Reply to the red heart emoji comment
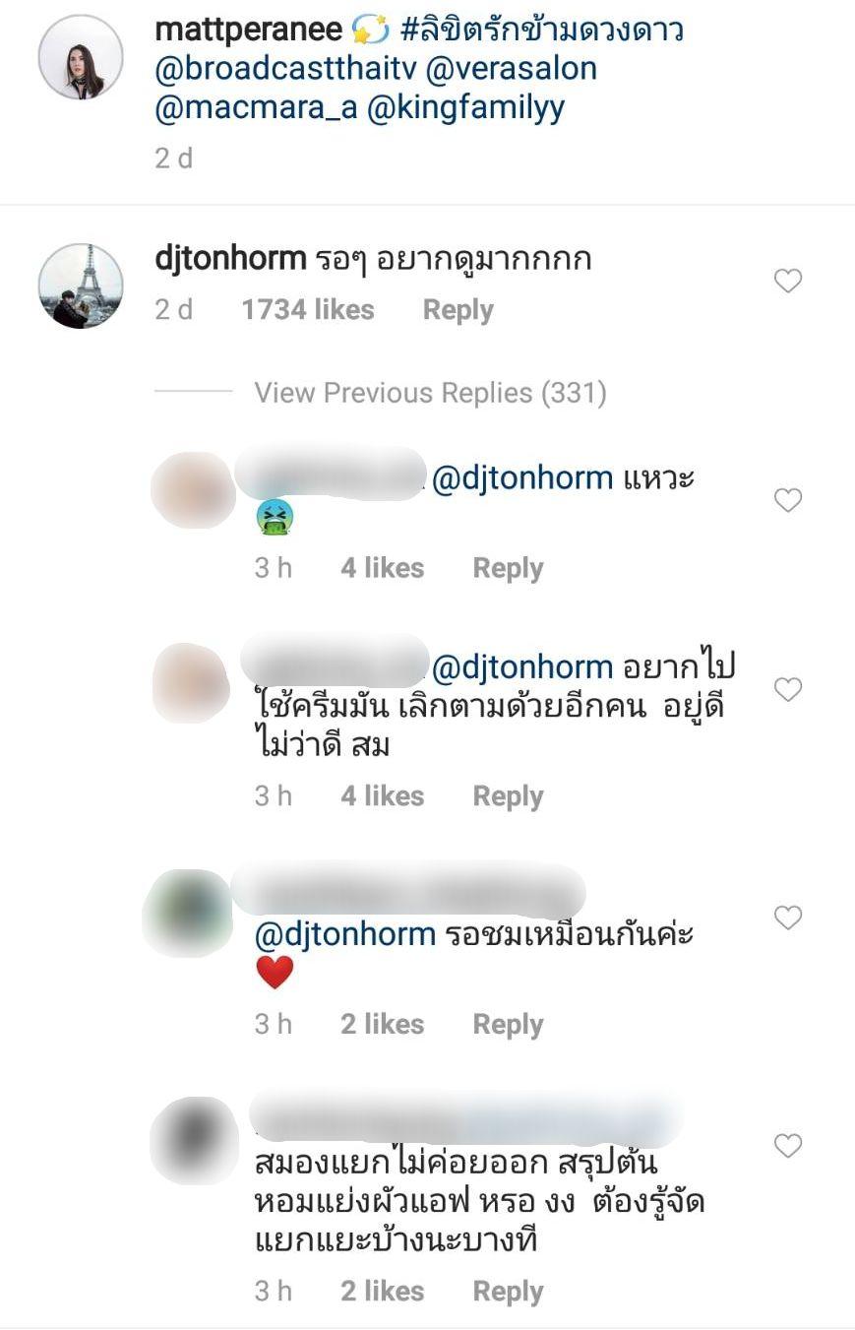855x1330 pixels. pos(508,1025)
